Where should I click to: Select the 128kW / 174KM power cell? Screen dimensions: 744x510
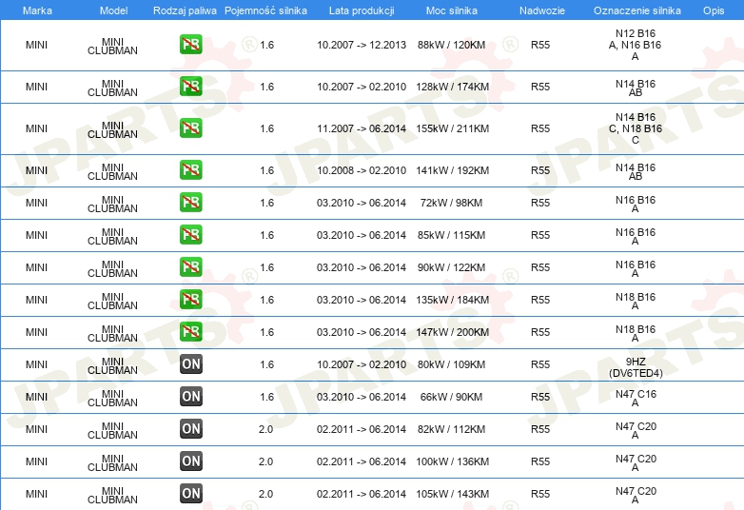452,87
